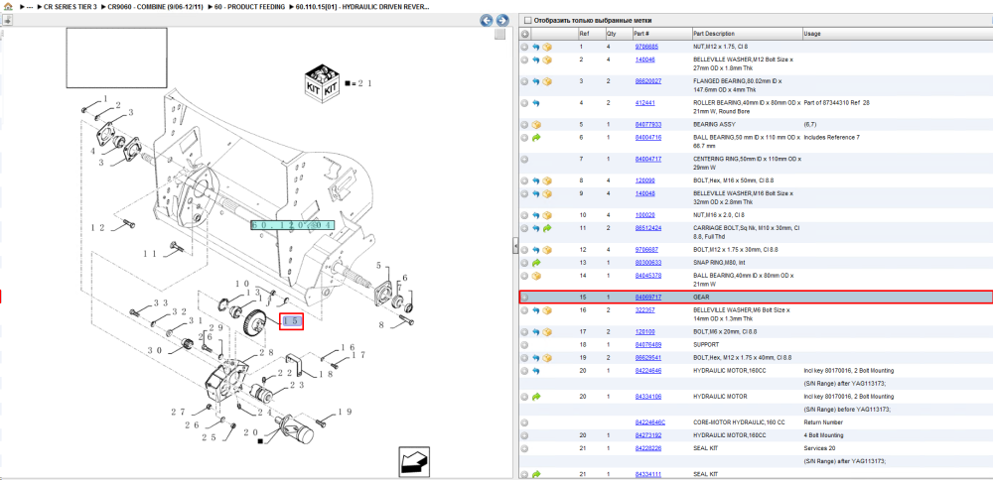Sort by the Ref column header
The width and height of the screenshot is (993, 480).
tap(584, 34)
